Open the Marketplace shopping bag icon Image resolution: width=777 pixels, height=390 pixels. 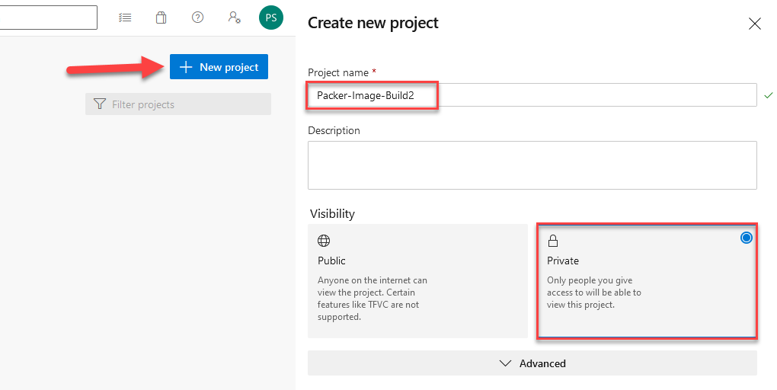(x=161, y=18)
